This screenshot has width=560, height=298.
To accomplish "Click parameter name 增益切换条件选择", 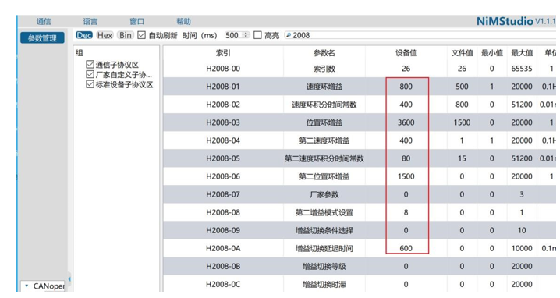I will pos(324,230).
